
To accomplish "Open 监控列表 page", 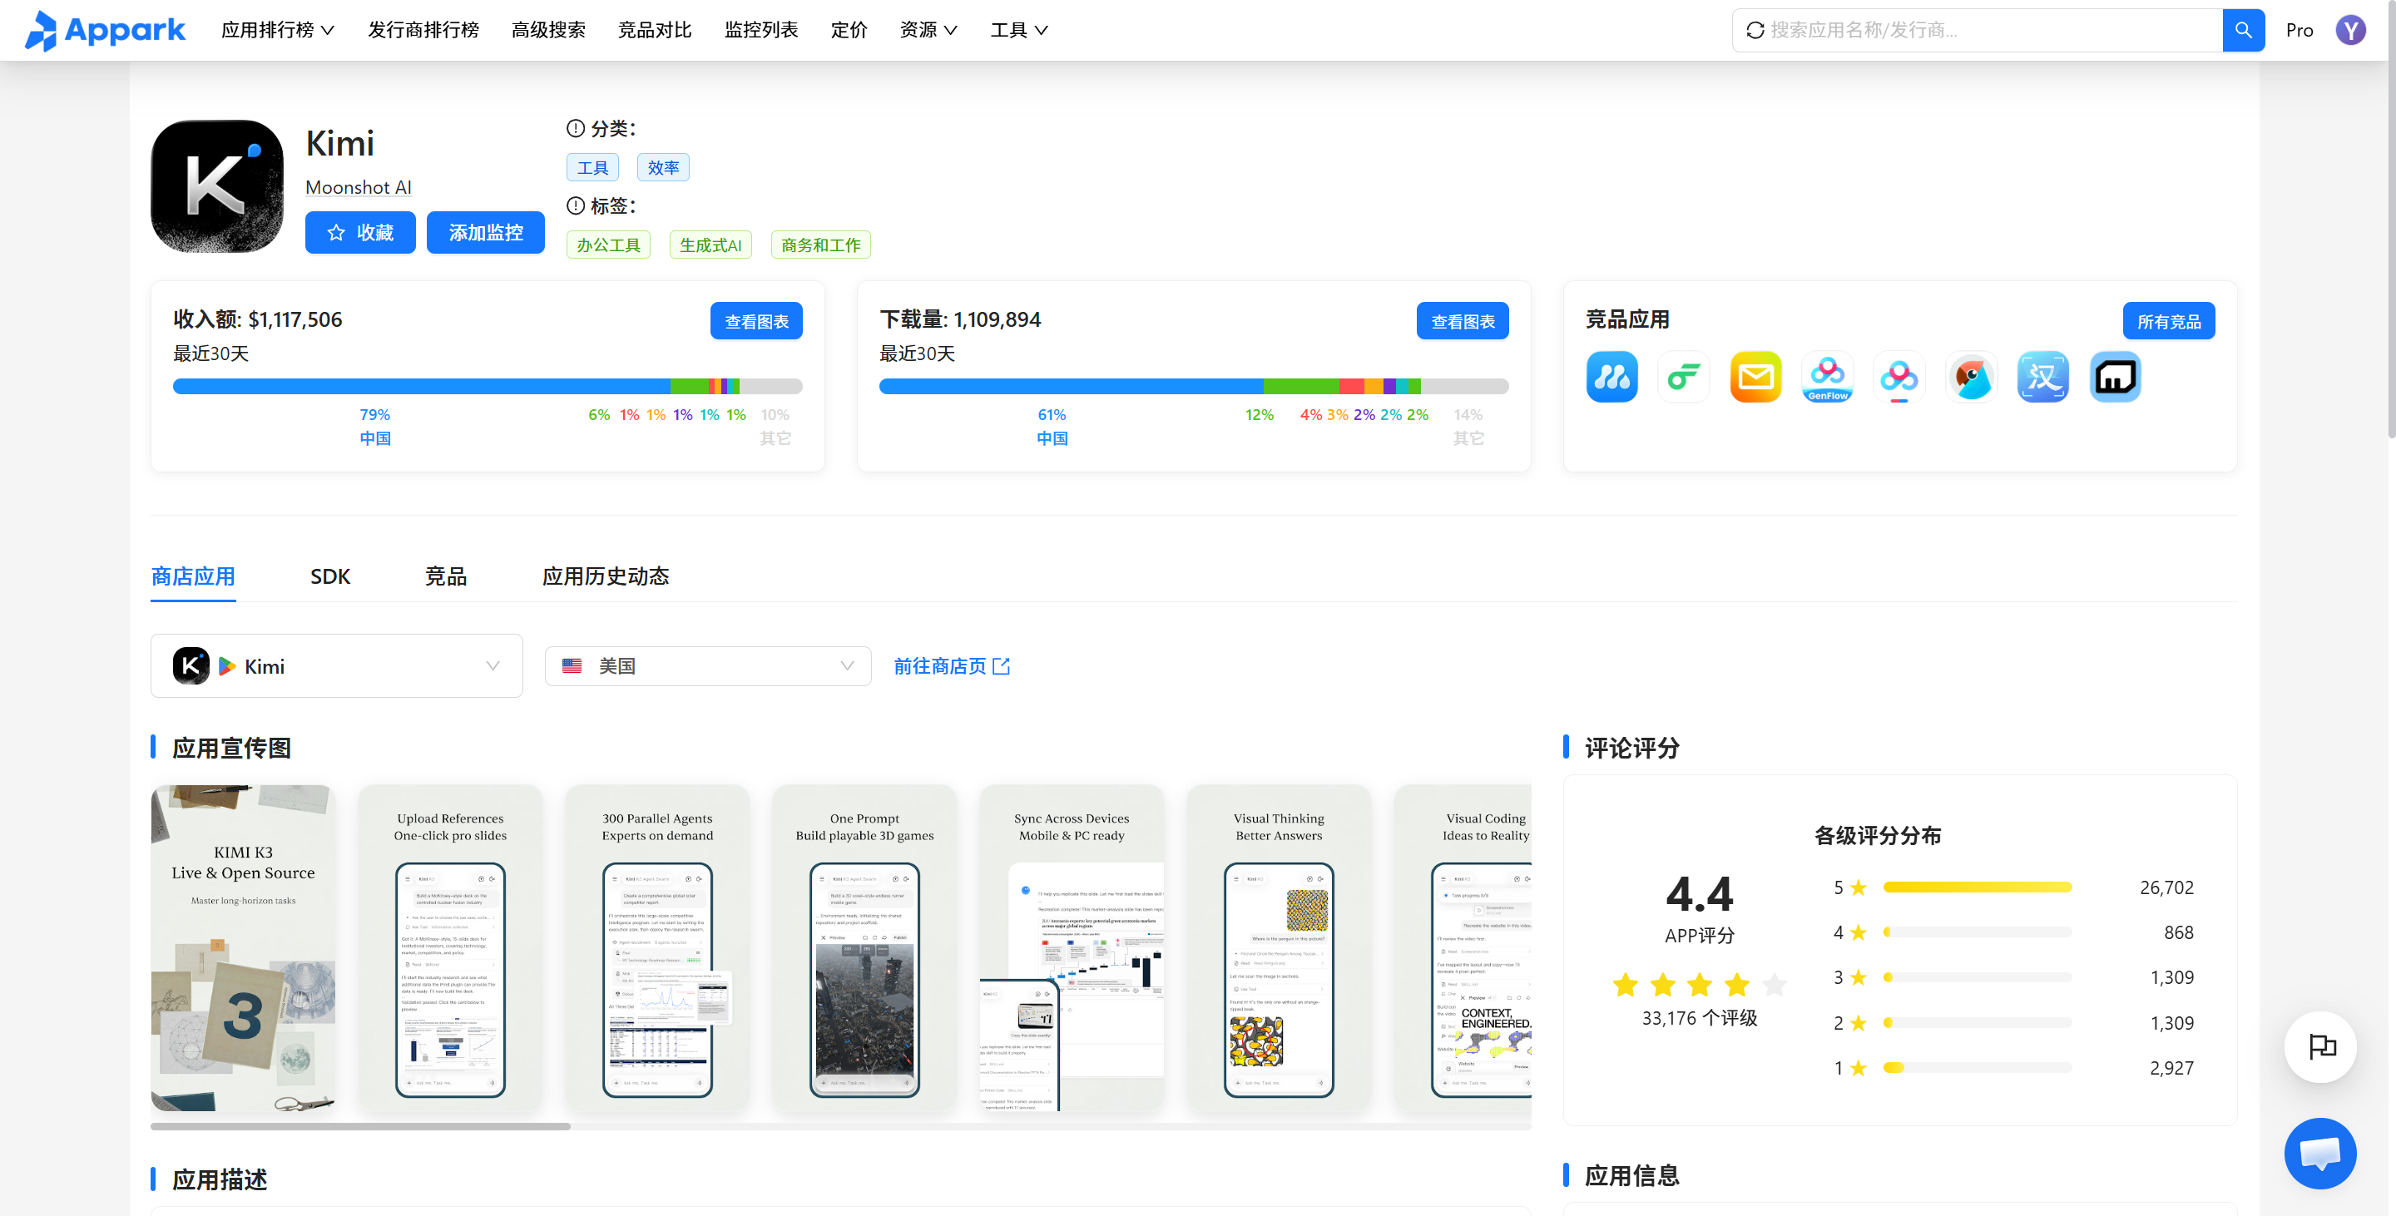I will click(x=761, y=31).
